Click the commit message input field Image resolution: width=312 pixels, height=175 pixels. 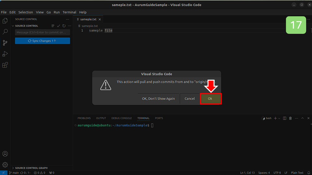[x=42, y=33]
